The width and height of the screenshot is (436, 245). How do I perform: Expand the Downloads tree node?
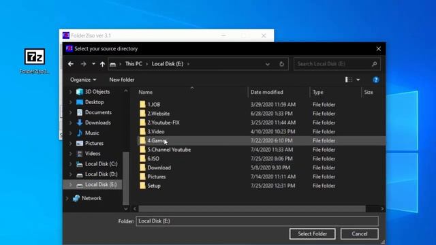click(x=70, y=122)
